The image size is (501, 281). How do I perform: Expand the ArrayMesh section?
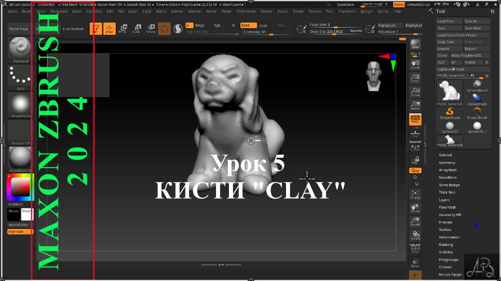pos(448,170)
